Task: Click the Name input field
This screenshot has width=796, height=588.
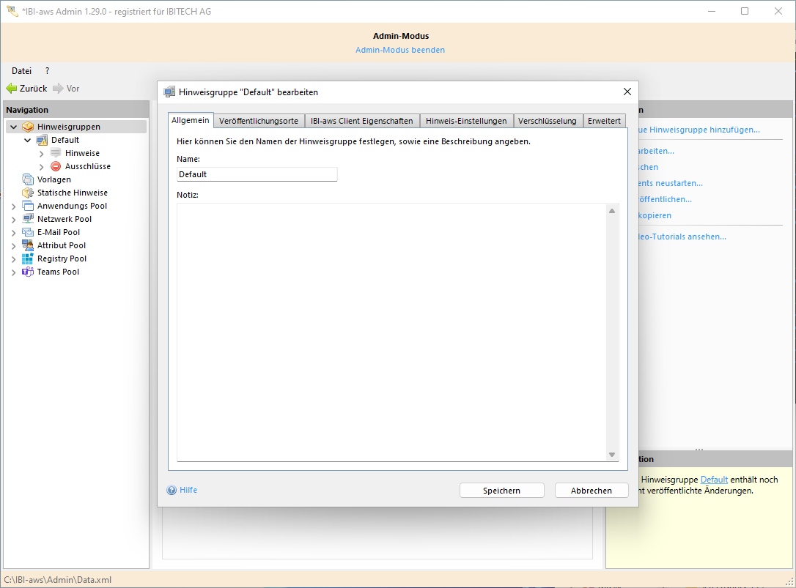Action: [257, 174]
